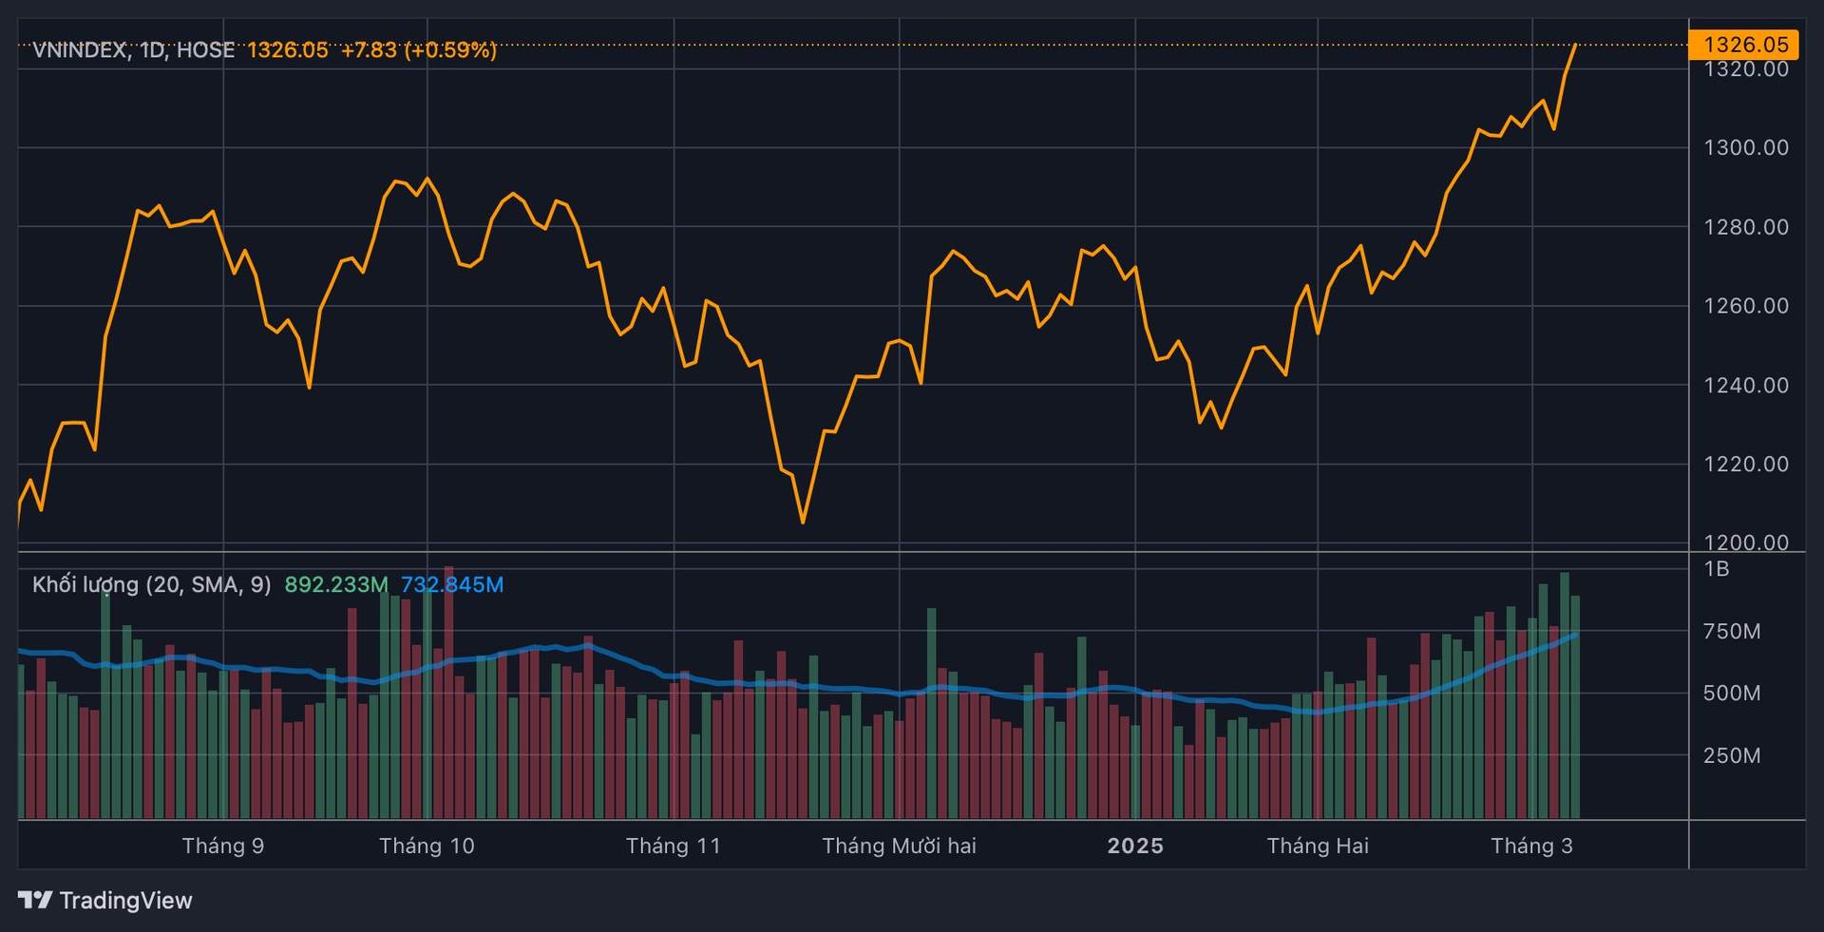Click the 1220.00 price axis label
Image resolution: width=1824 pixels, height=932 pixels.
point(1746,464)
